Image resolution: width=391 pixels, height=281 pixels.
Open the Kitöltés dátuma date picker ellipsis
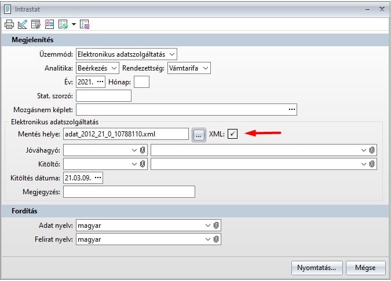(x=98, y=178)
